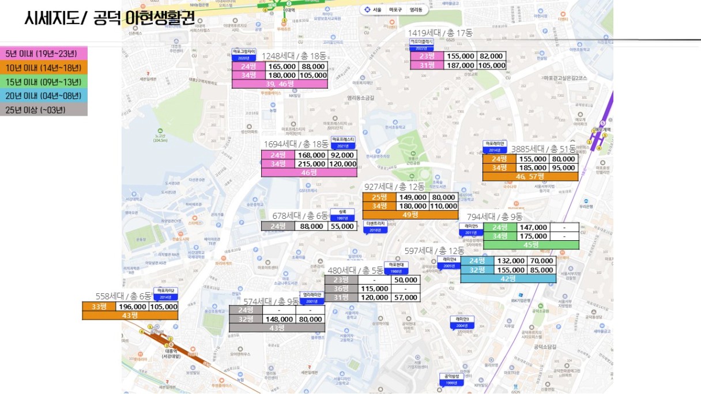Viewport: 701px width, 394px height.
Task: Click the location crosshair icon beside 서울
Action: point(367,10)
